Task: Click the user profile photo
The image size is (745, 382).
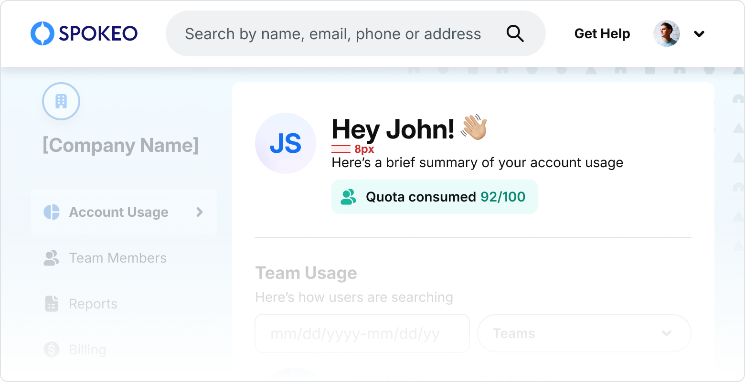Action: [666, 33]
